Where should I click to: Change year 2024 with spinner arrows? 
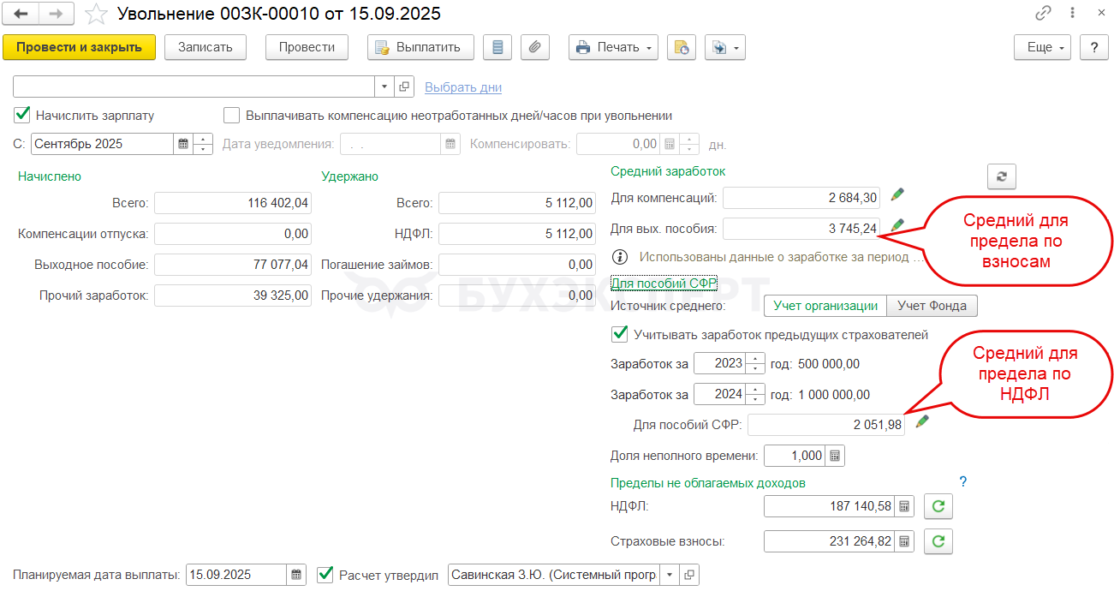pyautogui.click(x=755, y=394)
